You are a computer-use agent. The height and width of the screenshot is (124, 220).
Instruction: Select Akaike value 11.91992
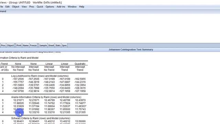click(34, 109)
